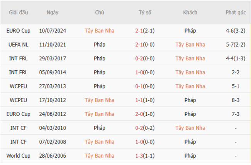Click the 11/10/2021 match date
This screenshot has height=165, width=251.
coord(53,45)
